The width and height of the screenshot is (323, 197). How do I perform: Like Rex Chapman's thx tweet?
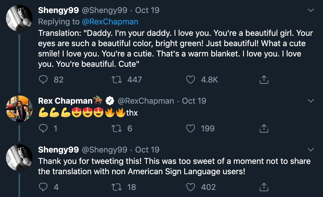190,128
